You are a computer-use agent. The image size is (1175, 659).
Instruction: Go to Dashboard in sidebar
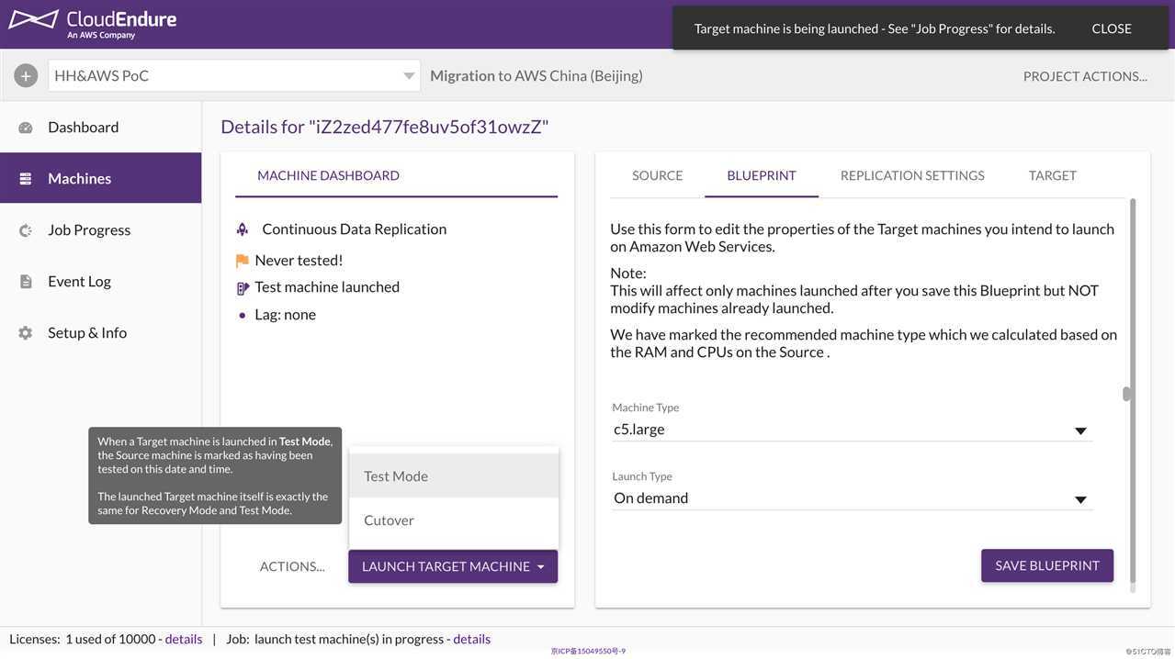point(101,128)
